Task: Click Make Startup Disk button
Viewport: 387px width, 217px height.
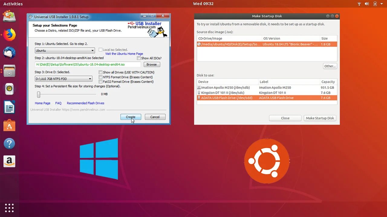Action: (x=320, y=118)
